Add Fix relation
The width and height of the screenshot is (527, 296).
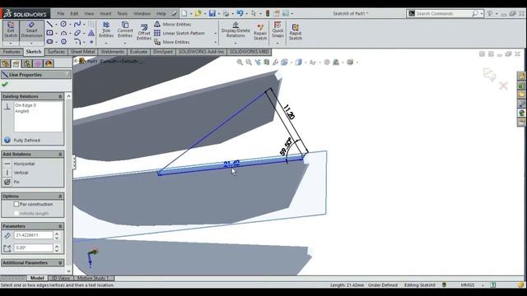[12, 182]
